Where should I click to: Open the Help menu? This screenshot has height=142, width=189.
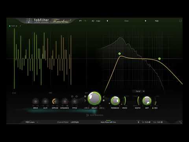157,21
